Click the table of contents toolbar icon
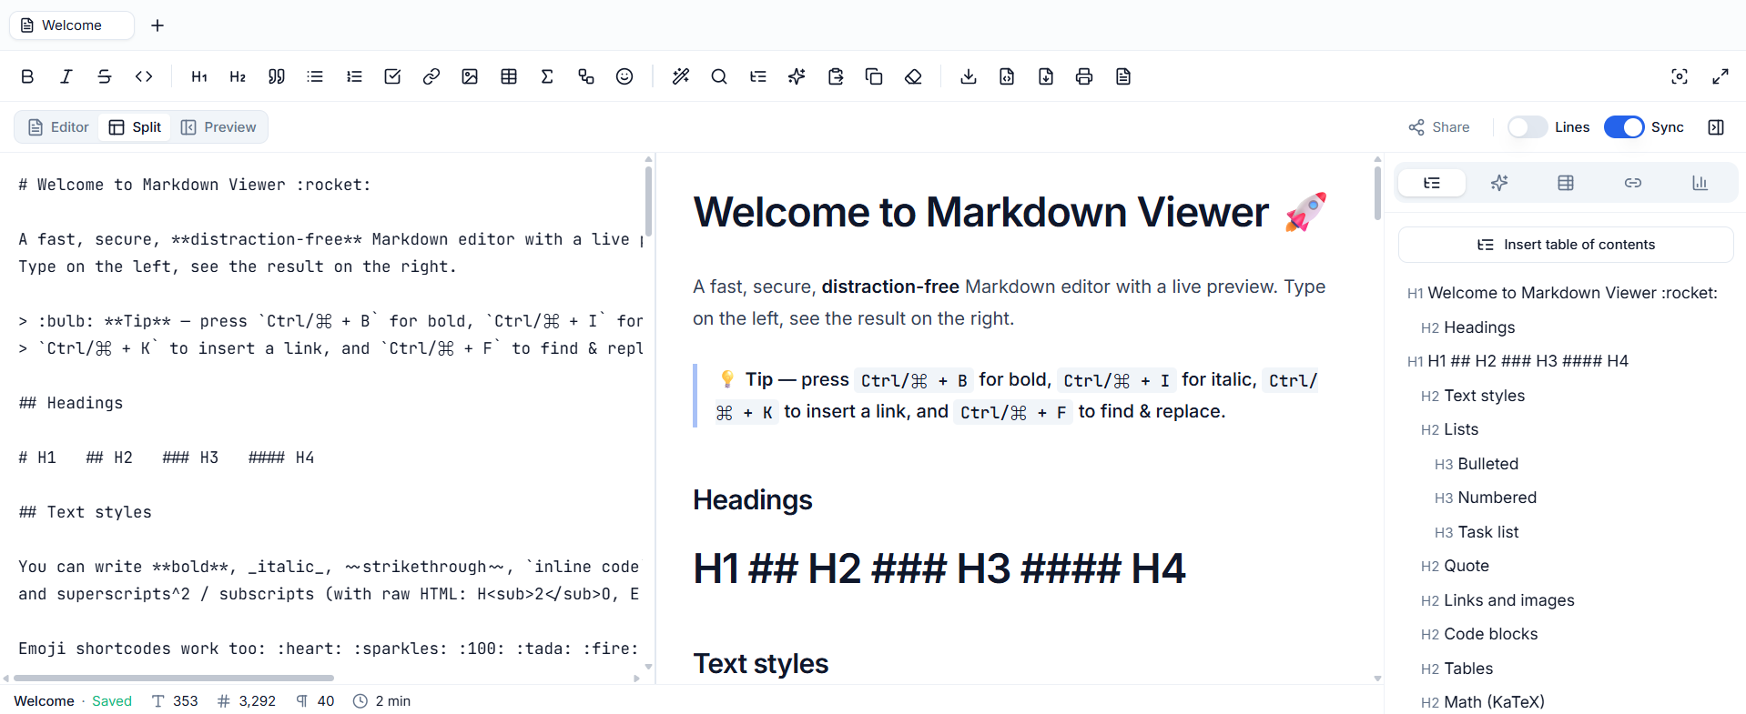This screenshot has width=1746, height=714. (758, 76)
